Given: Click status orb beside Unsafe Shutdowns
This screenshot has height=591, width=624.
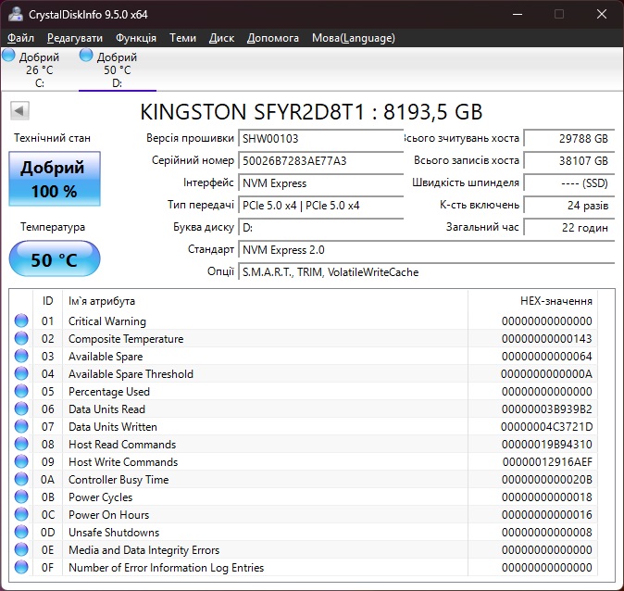Looking at the screenshot, I should click(21, 533).
